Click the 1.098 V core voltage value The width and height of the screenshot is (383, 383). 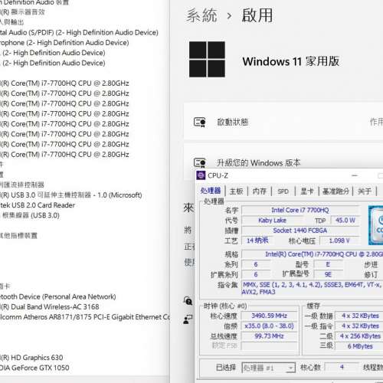[339, 241]
